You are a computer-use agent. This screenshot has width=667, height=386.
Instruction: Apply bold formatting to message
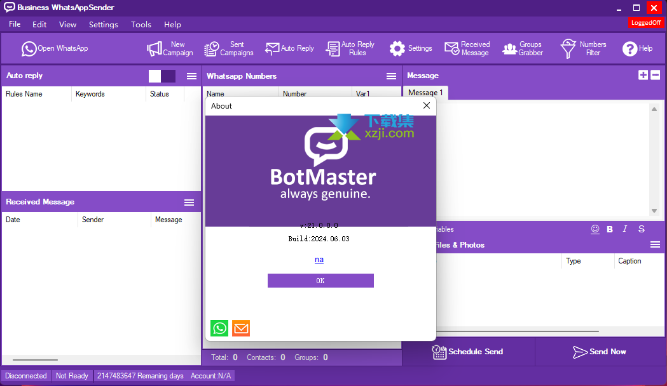click(x=610, y=229)
